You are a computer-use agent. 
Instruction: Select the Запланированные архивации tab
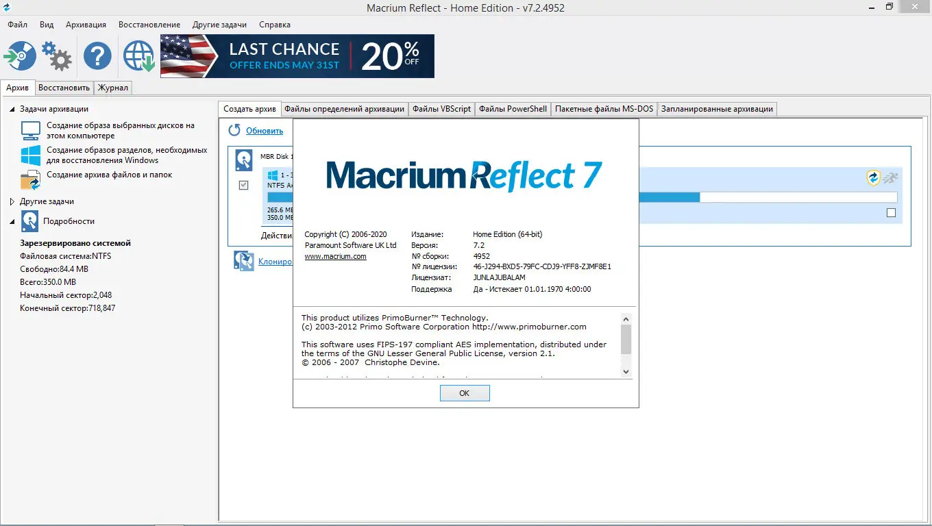click(717, 109)
